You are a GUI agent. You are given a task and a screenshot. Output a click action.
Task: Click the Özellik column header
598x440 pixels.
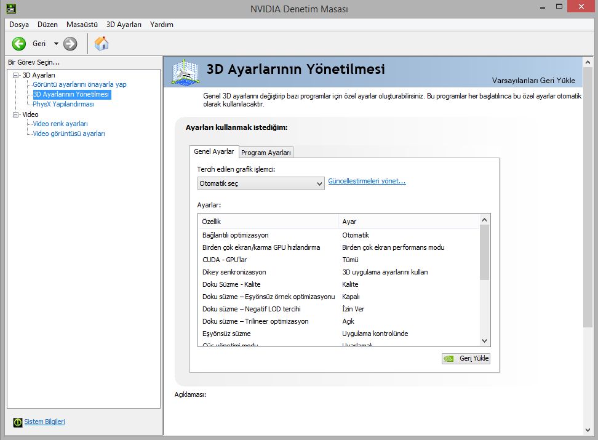click(x=268, y=222)
